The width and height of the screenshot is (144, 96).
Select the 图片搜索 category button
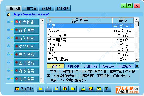tap(27, 63)
